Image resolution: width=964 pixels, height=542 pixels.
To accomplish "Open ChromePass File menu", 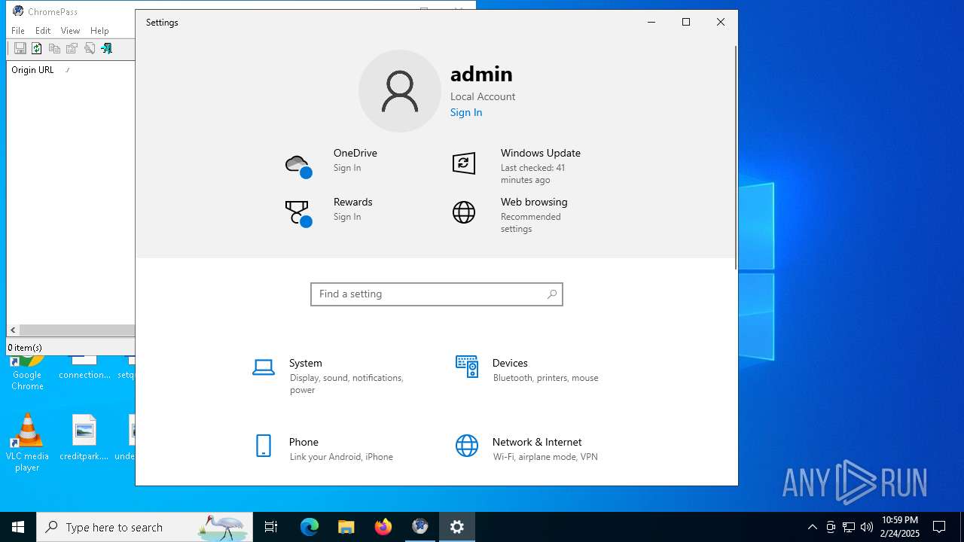I will [18, 31].
